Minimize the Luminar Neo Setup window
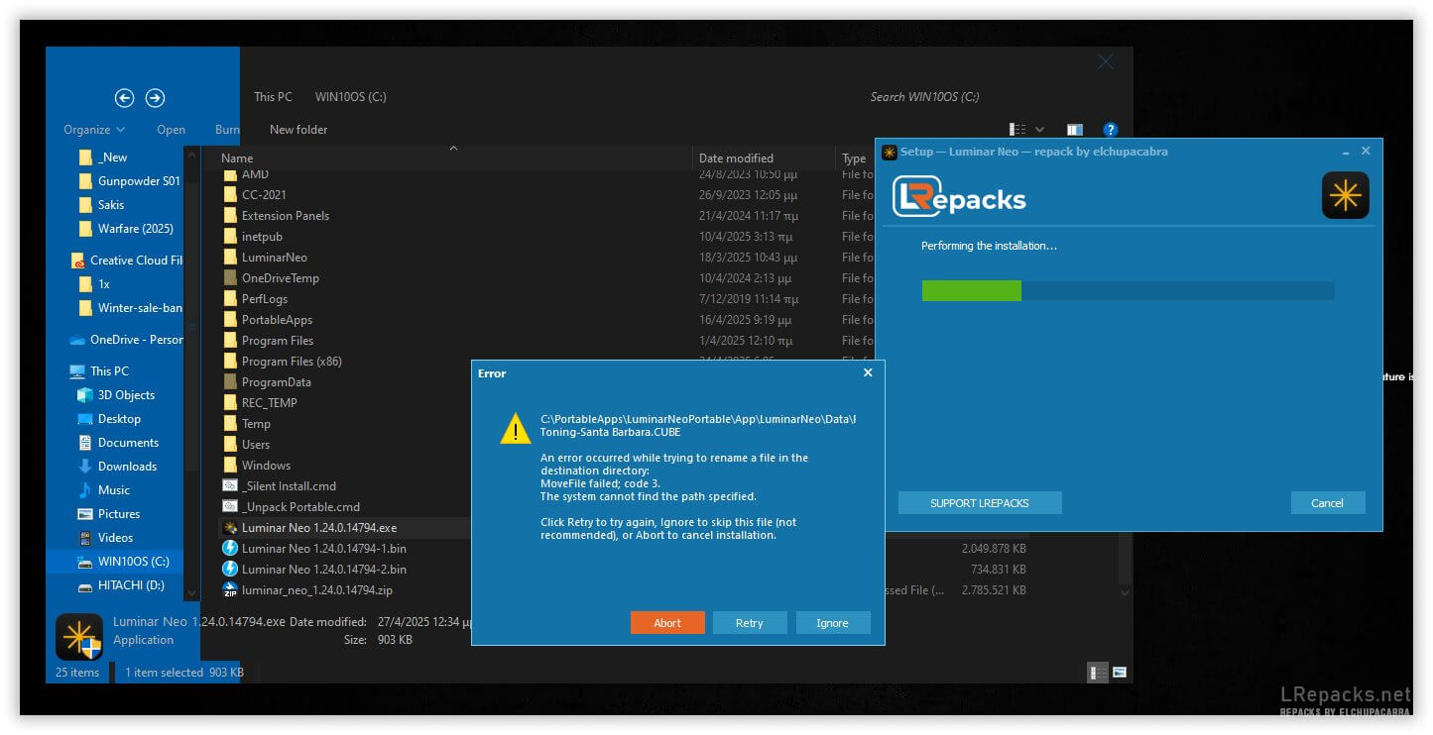Viewport: 1433px width, 735px height. [1346, 153]
